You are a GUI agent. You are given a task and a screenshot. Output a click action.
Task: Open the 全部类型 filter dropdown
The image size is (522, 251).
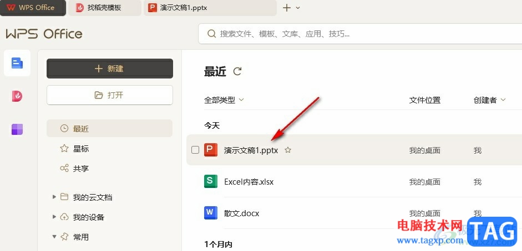pyautogui.click(x=224, y=100)
